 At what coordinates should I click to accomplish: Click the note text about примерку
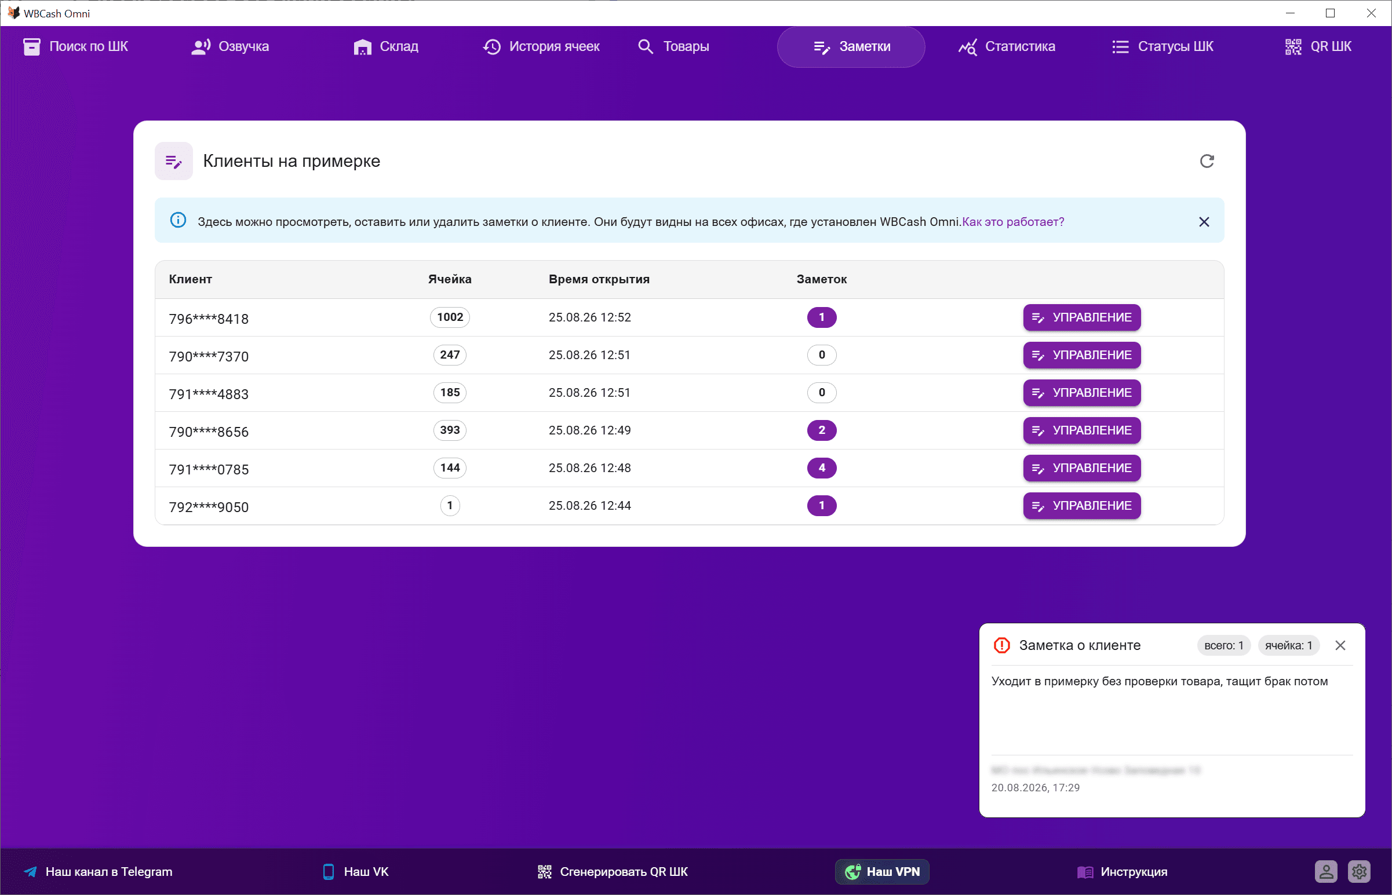[1159, 681]
